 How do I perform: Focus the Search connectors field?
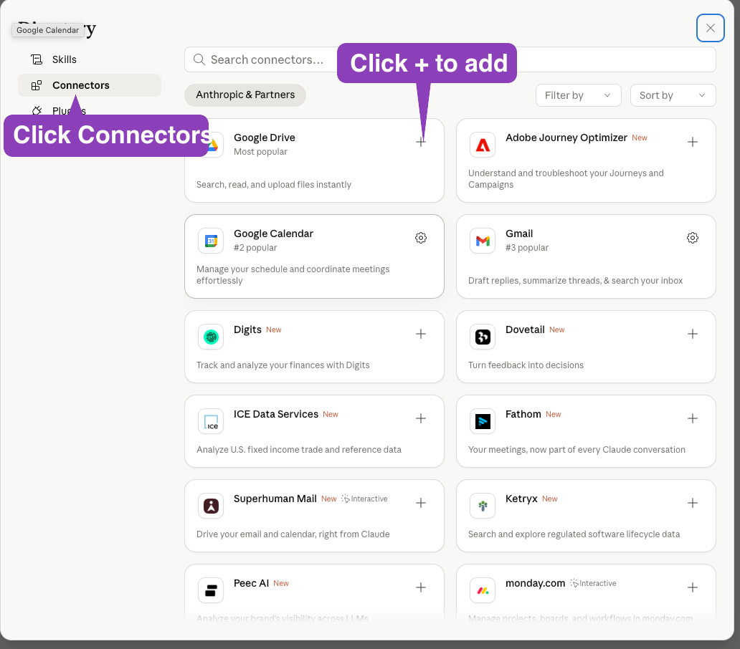coord(450,59)
